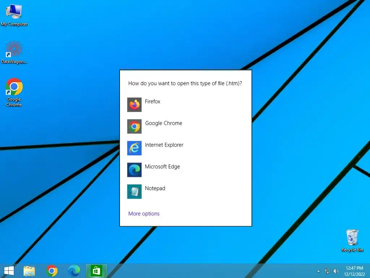This screenshot has width=370, height=278.
Task: Choose the Firefox icon in the dialog
Action: point(134,105)
